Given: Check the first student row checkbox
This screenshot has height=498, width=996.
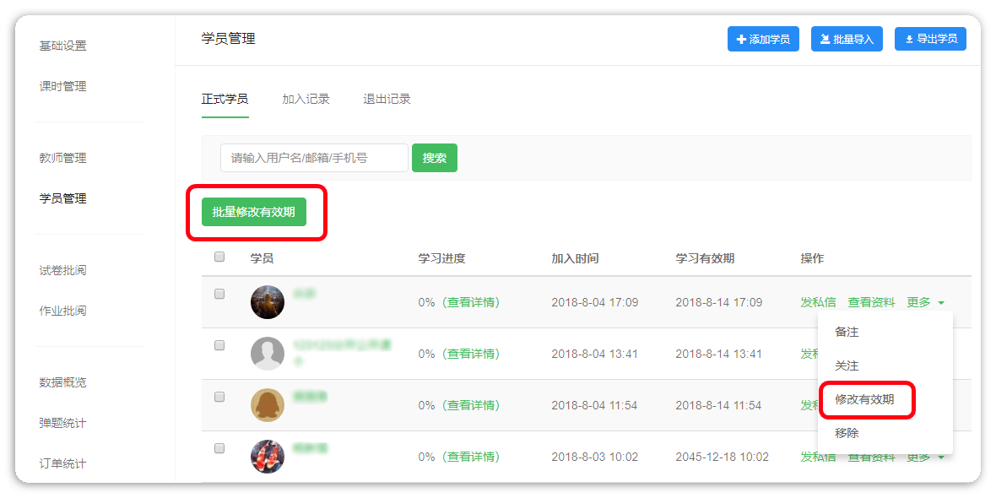Looking at the screenshot, I should pyautogui.click(x=219, y=294).
